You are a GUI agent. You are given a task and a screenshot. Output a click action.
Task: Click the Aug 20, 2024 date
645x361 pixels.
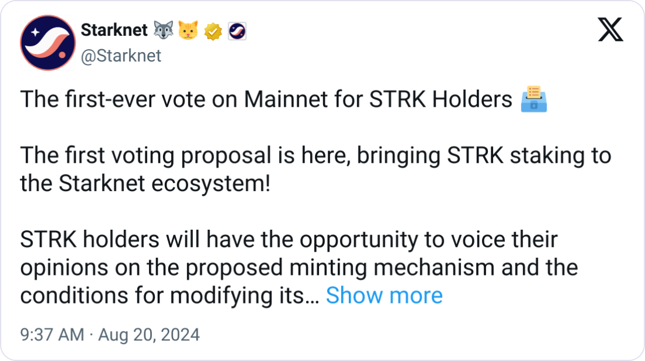coord(149,335)
